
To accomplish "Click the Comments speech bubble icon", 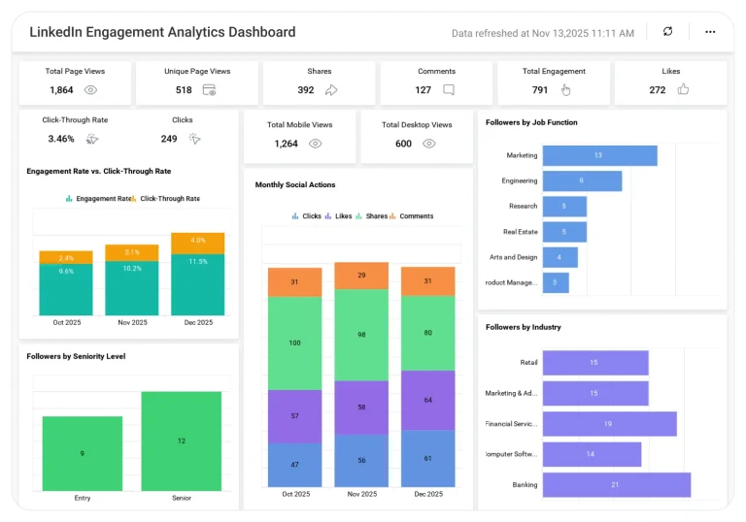I will coord(449,90).
